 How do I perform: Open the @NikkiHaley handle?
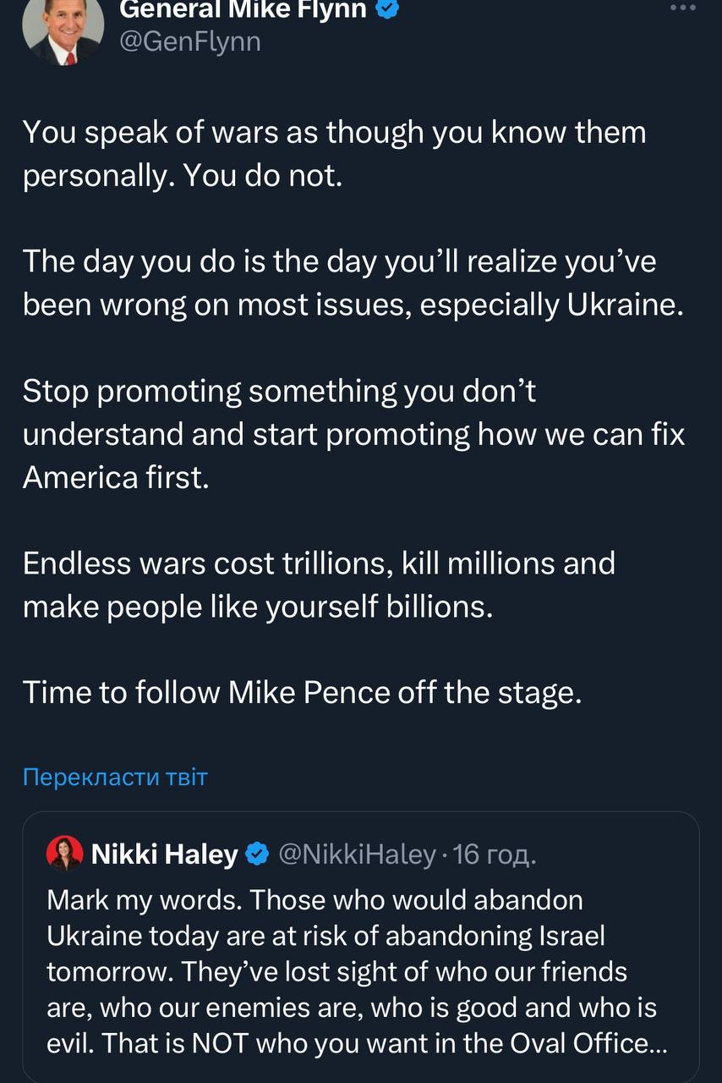[357, 855]
